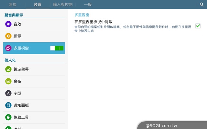The height and width of the screenshot is (129, 207).
Task: Open the 桌布 wallpaper settings icon
Action: [8, 81]
